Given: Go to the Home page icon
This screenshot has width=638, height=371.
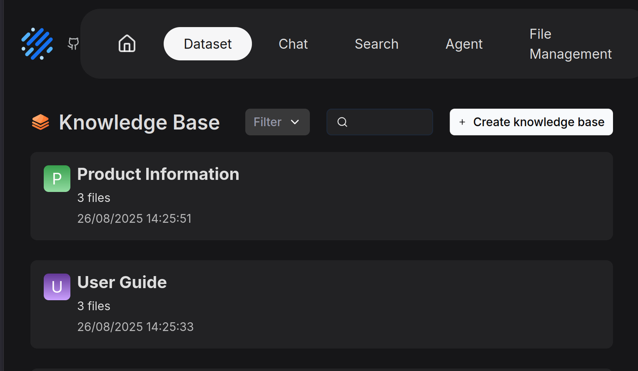Looking at the screenshot, I should tap(127, 44).
